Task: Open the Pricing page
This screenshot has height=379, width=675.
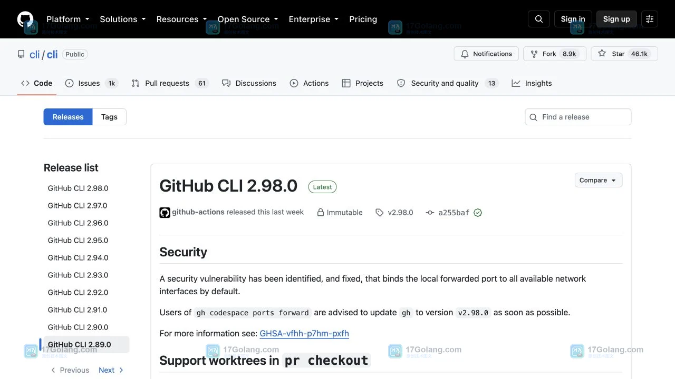Action: click(363, 19)
